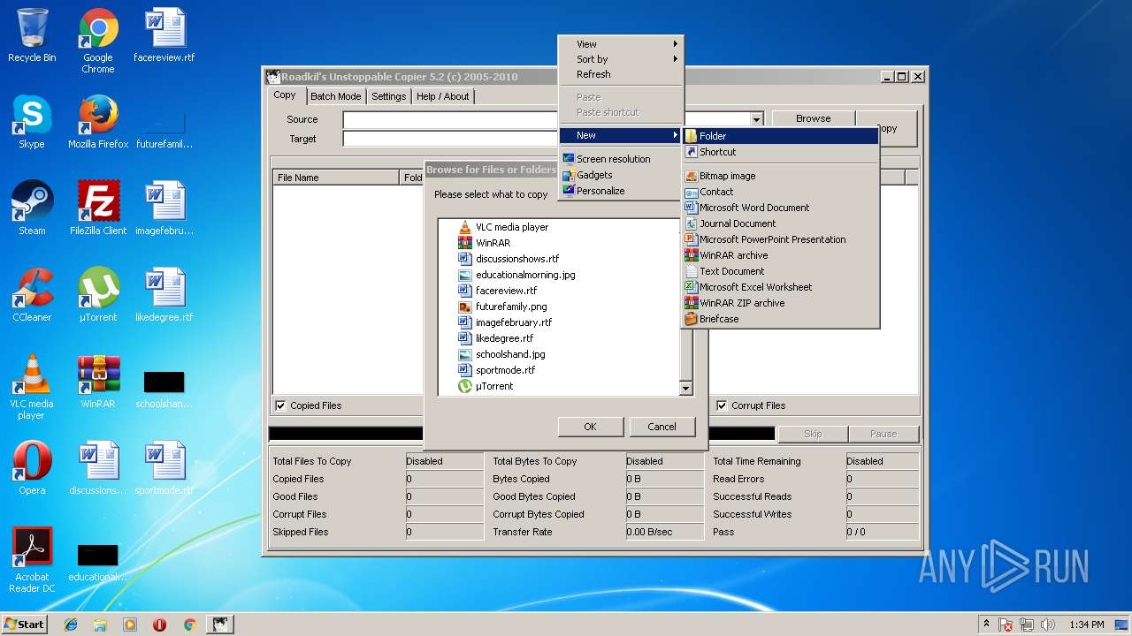The width and height of the screenshot is (1132, 636).
Task: Choose Bitmap image in the New submenu
Action: coord(781,176)
